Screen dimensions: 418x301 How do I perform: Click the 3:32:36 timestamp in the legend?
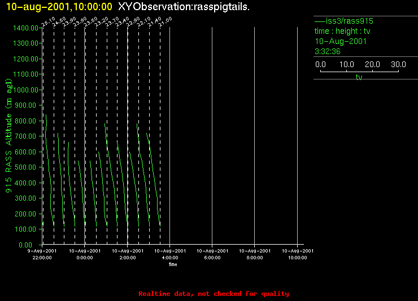[328, 51]
